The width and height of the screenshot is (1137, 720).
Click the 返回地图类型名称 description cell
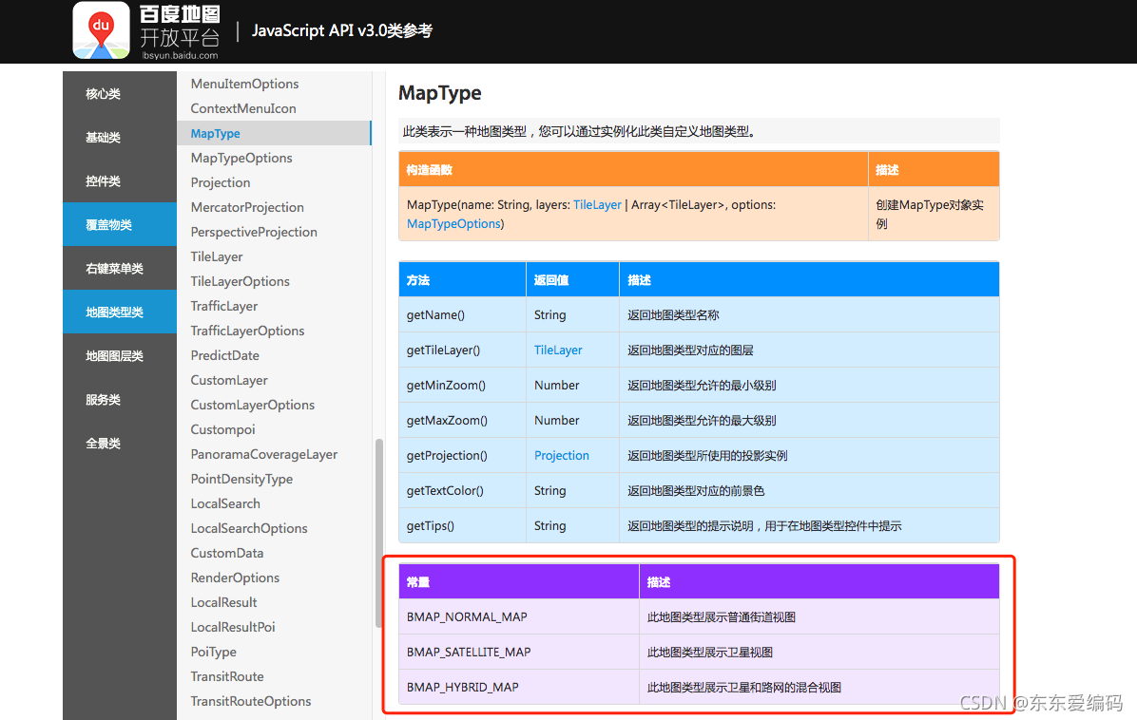pyautogui.click(x=809, y=315)
